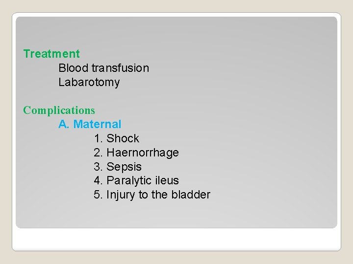Click the letter A. before Maternal
The image size is (353, 264).
[64, 124]
